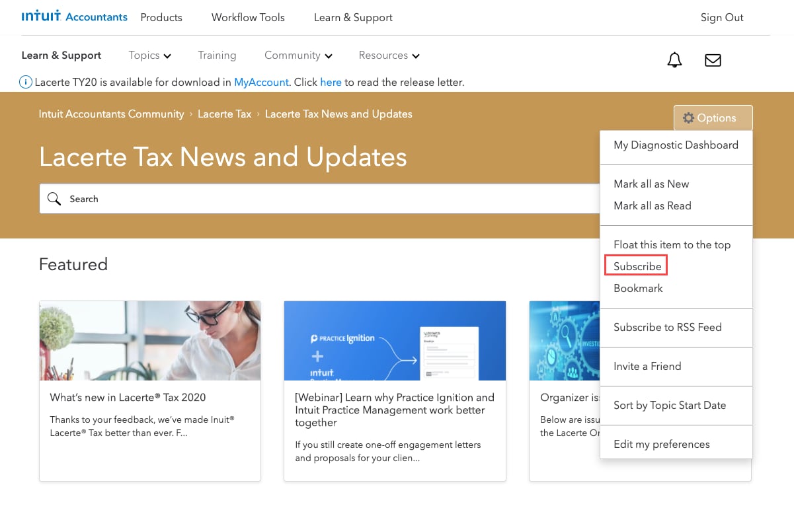Click 'If you still create one-off engagement letters' text
The width and height of the screenshot is (794, 506).
[388, 451]
